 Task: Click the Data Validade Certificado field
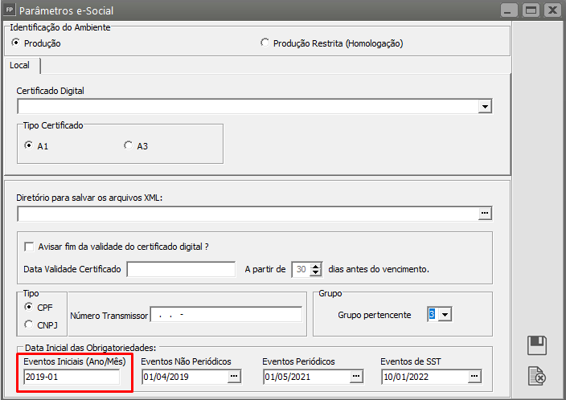pos(181,269)
